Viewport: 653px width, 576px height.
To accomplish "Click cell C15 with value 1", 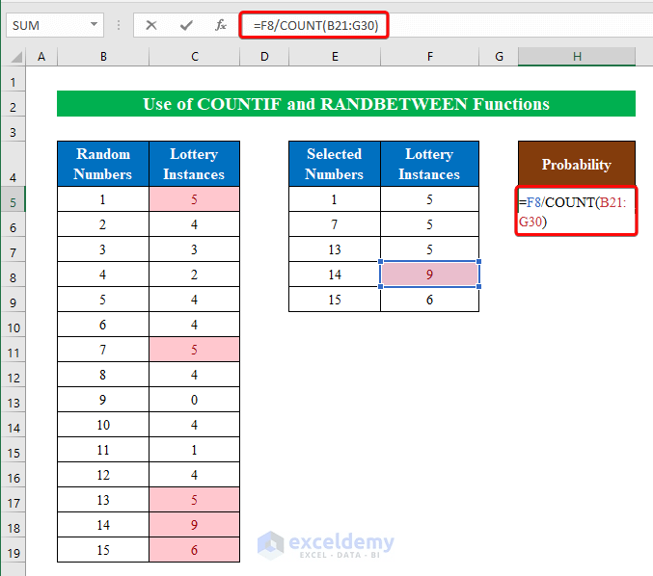I will pos(194,450).
